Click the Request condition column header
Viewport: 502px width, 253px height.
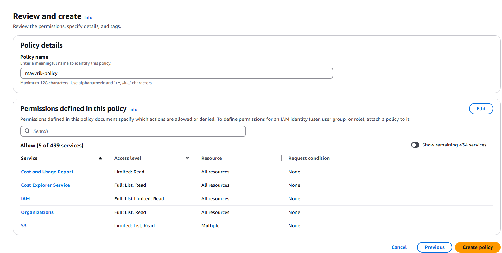pyautogui.click(x=309, y=158)
